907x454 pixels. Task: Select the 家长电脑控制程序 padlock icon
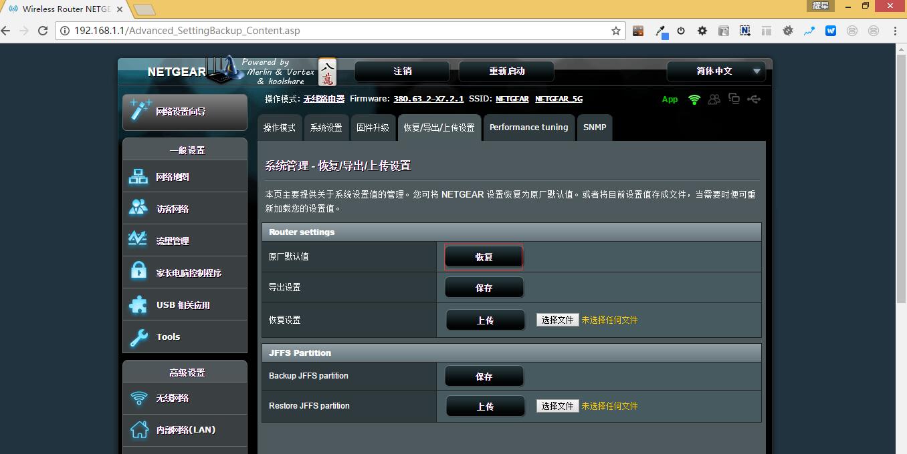pyautogui.click(x=138, y=272)
